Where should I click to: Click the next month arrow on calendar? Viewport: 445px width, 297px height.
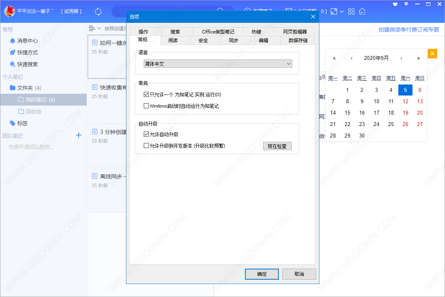(401, 58)
